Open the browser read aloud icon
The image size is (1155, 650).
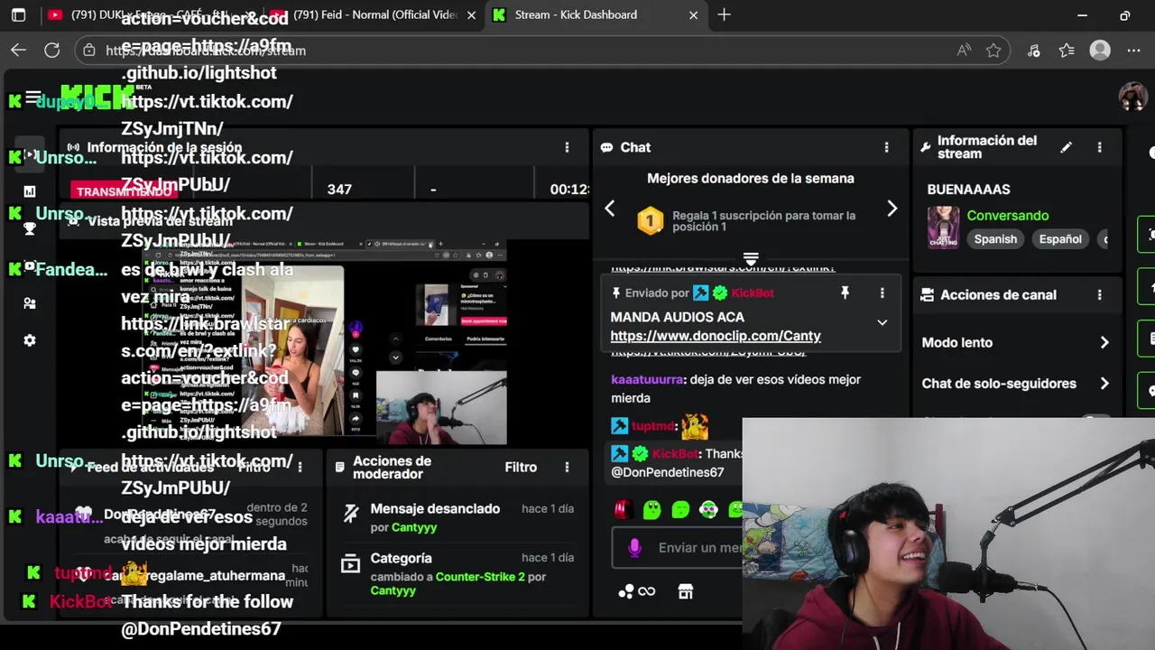[x=964, y=51]
